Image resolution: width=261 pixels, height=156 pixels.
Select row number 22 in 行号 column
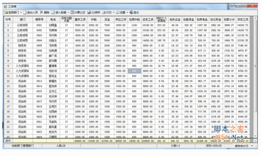8,132
